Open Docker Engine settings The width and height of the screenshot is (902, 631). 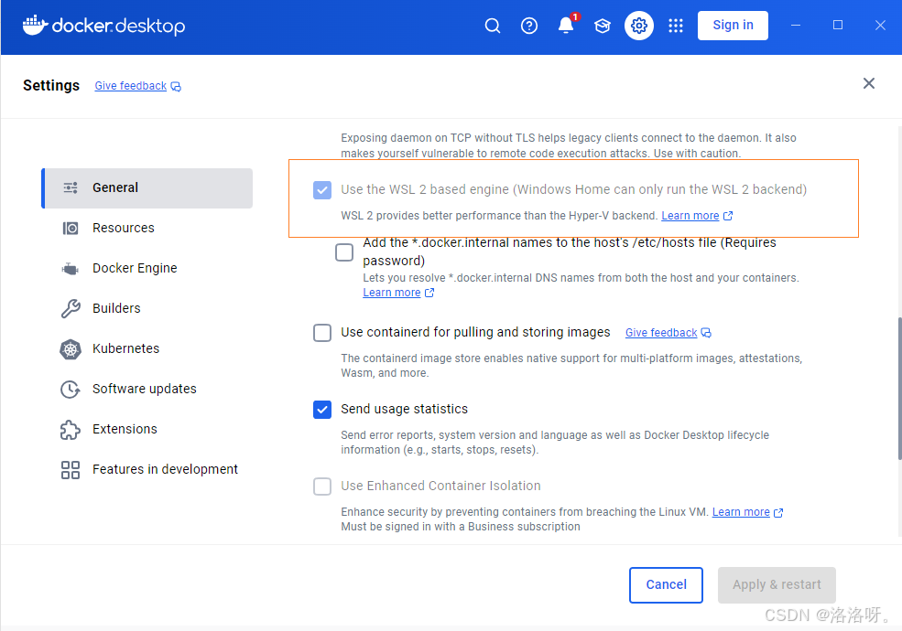click(147, 268)
